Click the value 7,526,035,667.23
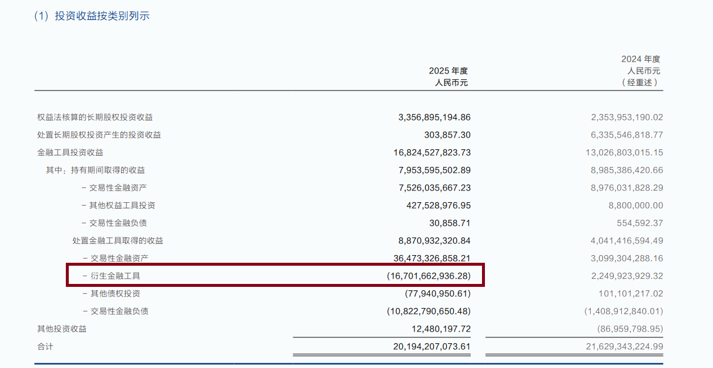The width and height of the screenshot is (713, 368). (x=434, y=188)
